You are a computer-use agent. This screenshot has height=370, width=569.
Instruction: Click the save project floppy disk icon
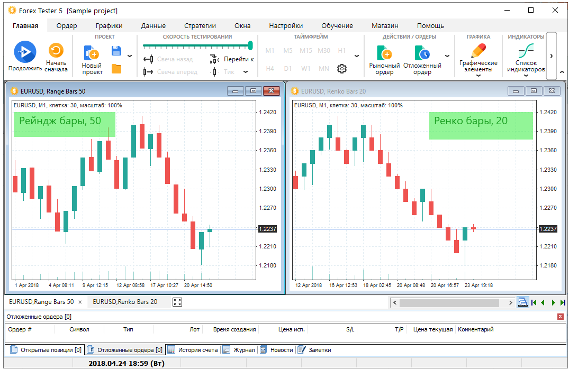116,51
